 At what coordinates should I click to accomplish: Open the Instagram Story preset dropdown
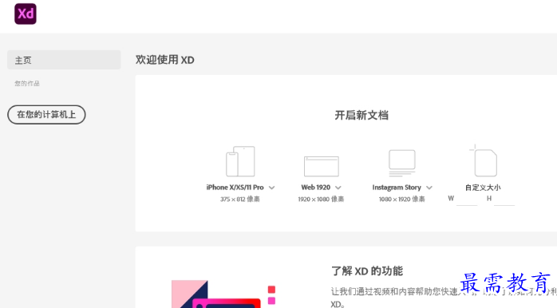(x=429, y=188)
